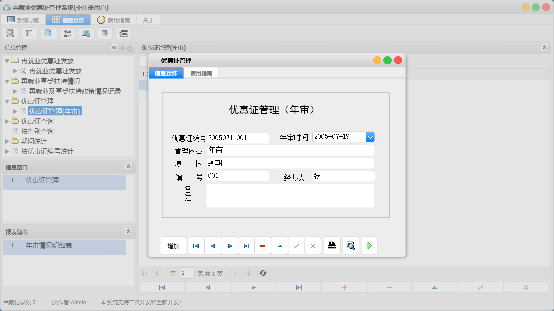Screen dimensions: 554x311
Task: Open the 年审时间 date dropdown
Action: click(370, 136)
